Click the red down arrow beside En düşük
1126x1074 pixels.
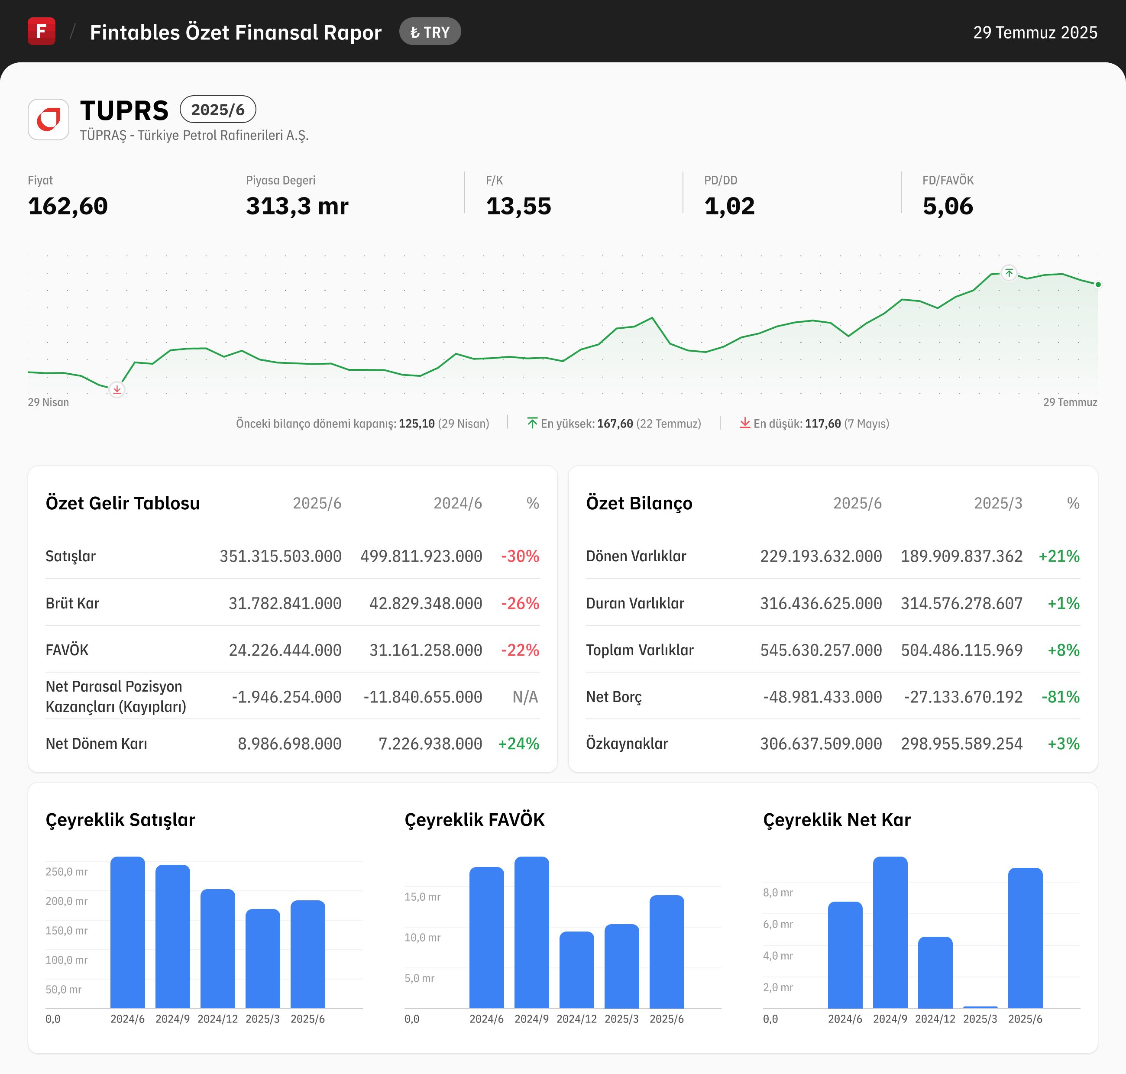coord(745,423)
